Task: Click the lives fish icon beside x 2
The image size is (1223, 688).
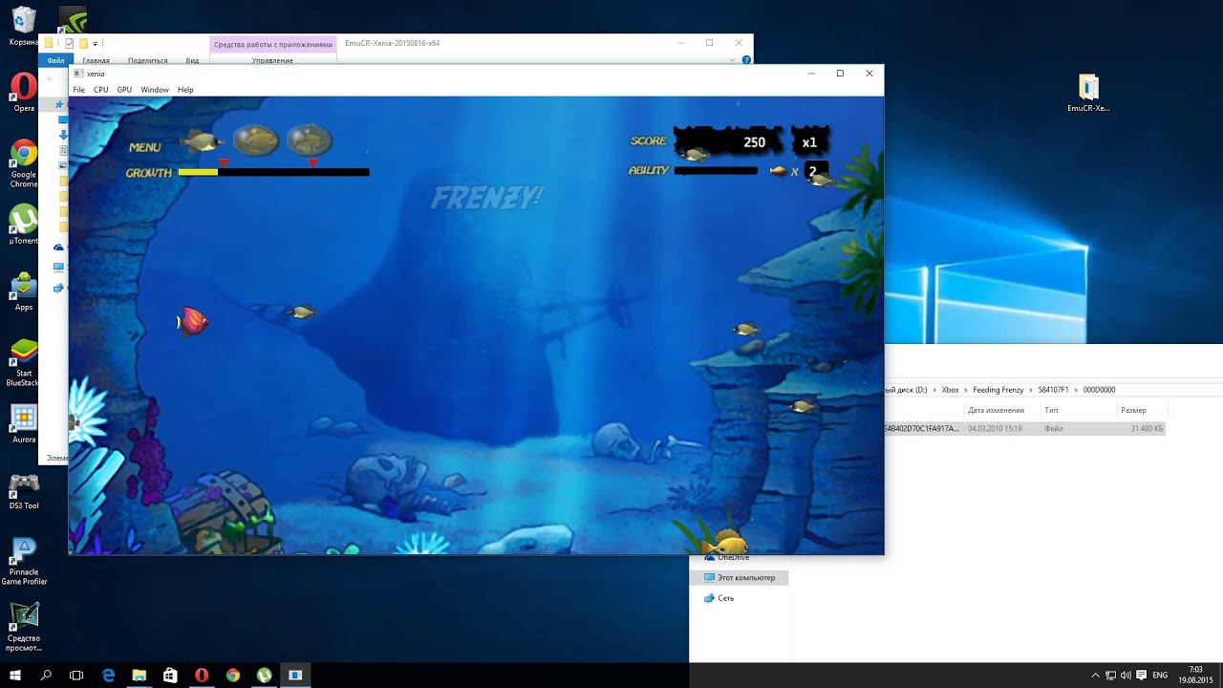Action: pos(779,171)
